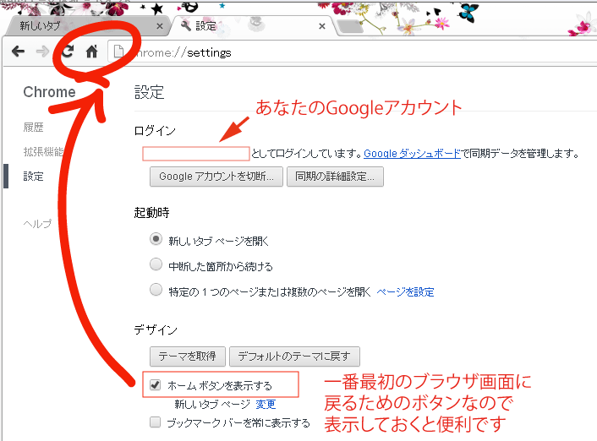Viewport: 597px width, 441px height.
Task: Select 特定の1つのページ radio option
Action: [x=156, y=290]
